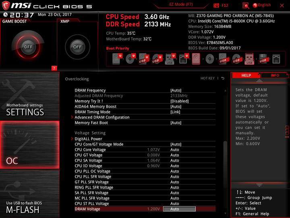
Task: Click the GAME BOOST tab label
Action: pos(14,21)
